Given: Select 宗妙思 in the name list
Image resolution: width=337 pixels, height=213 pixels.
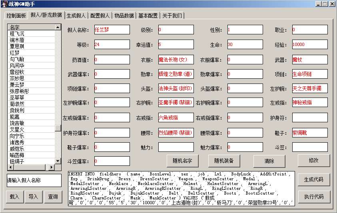Looking at the screenshot, I should coord(31,78).
